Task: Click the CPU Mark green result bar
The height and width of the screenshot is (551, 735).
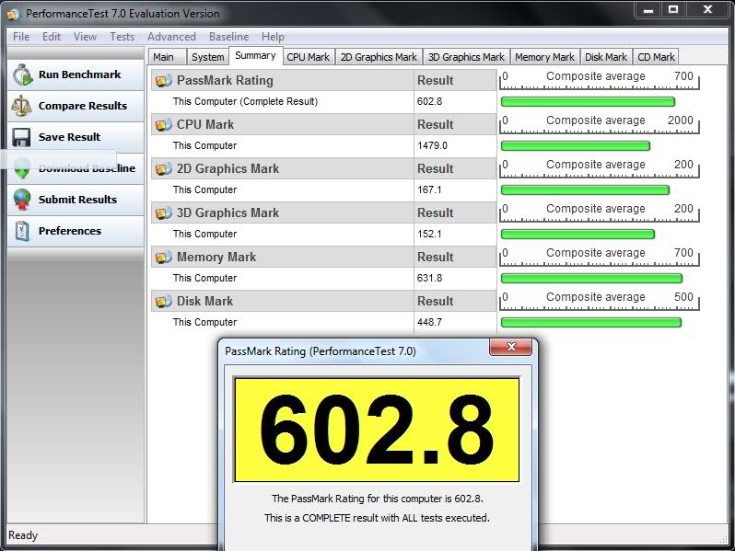Action: coord(575,146)
